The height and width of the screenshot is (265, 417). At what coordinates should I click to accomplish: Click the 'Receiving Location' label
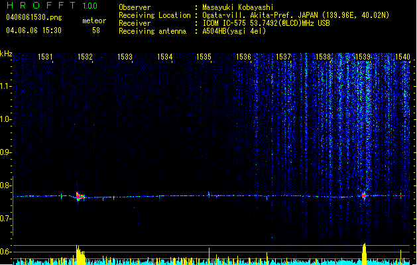click(154, 15)
